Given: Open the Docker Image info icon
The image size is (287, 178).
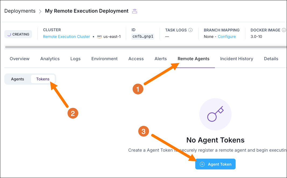Looking at the screenshot, I should point(284,30).
